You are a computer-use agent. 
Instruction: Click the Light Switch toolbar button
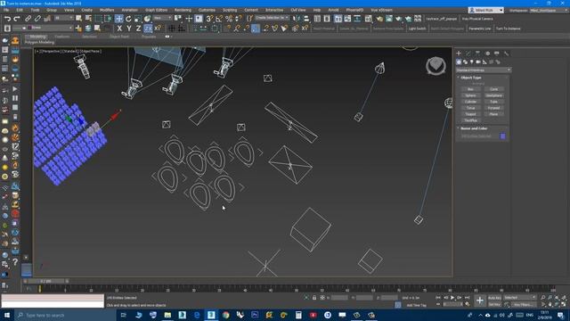(x=417, y=29)
